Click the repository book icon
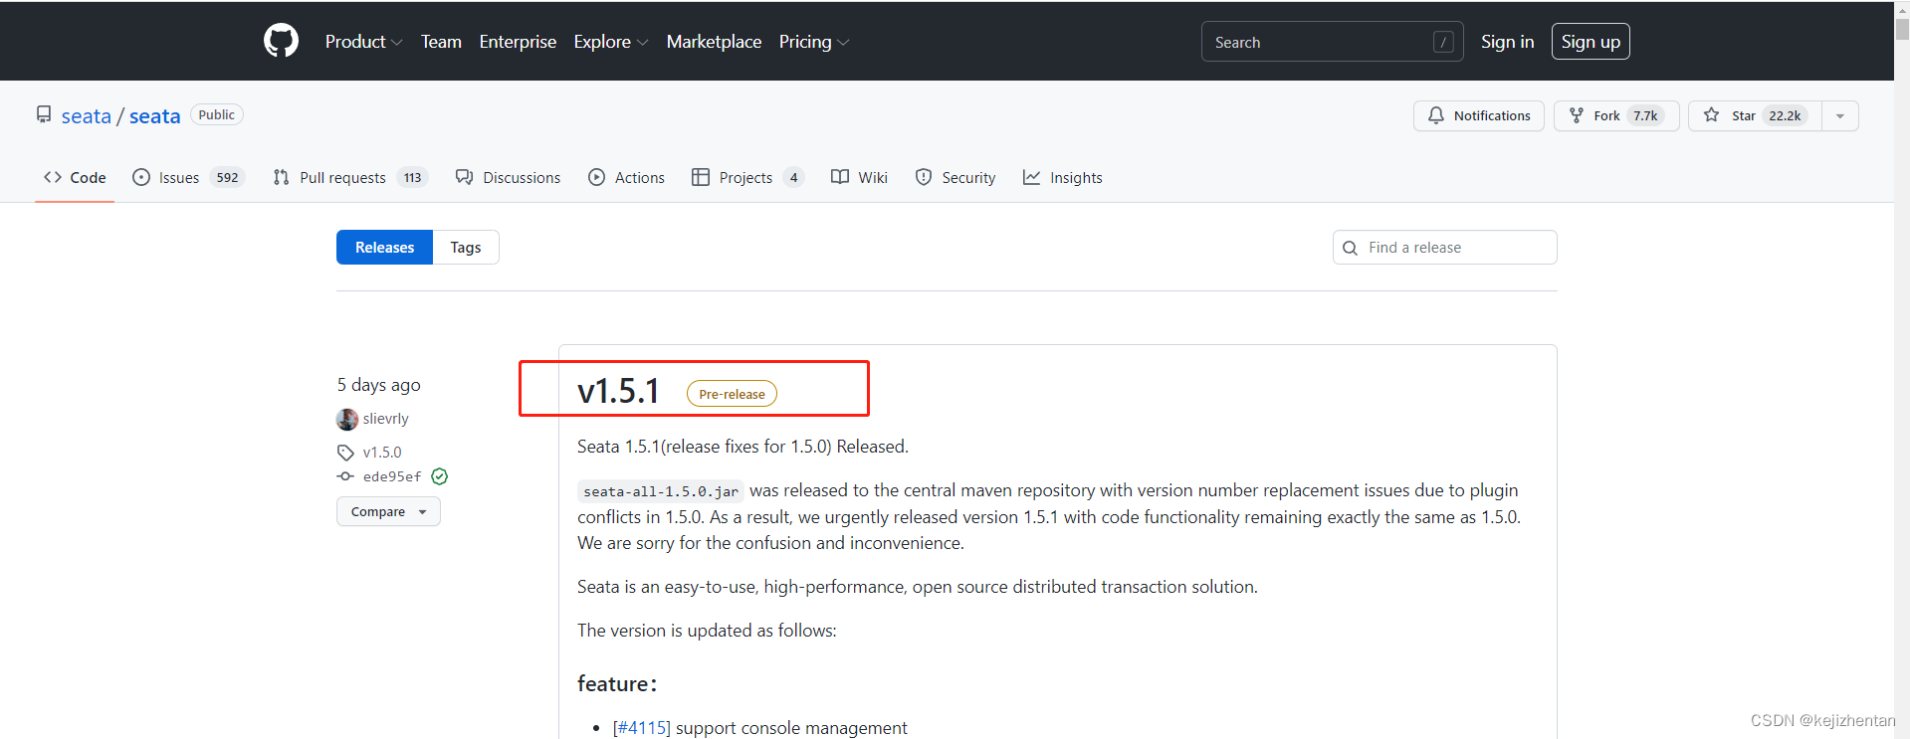Screen dimensions: 1910x739 (x=44, y=115)
